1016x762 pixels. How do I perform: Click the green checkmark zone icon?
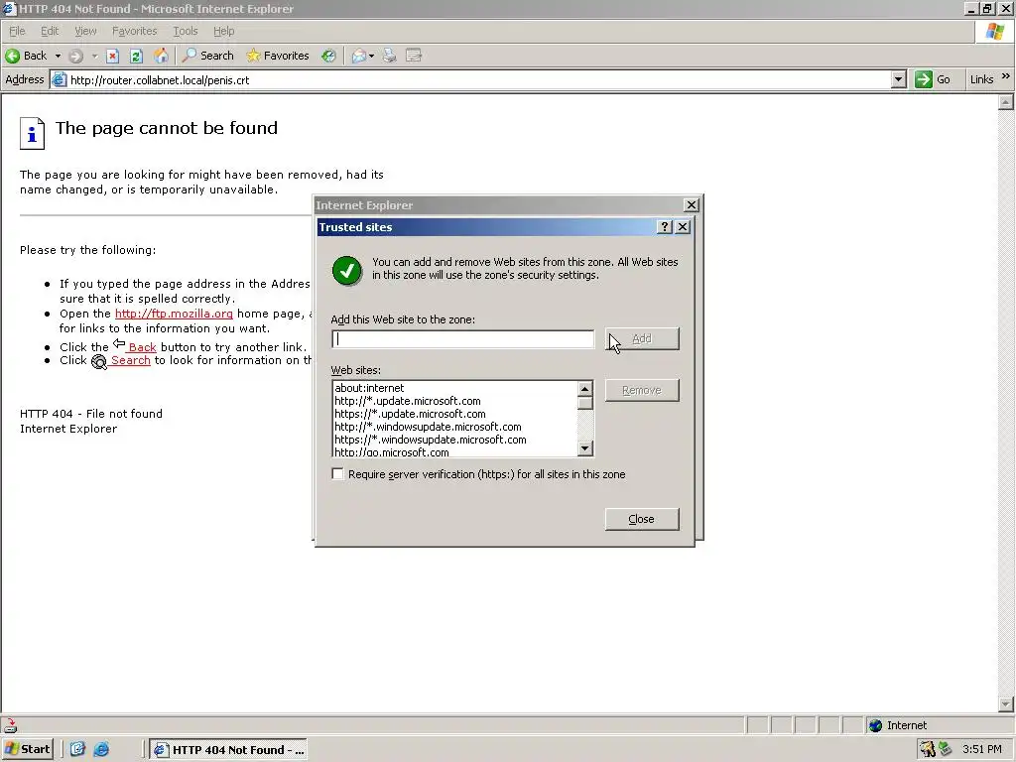[x=347, y=270]
